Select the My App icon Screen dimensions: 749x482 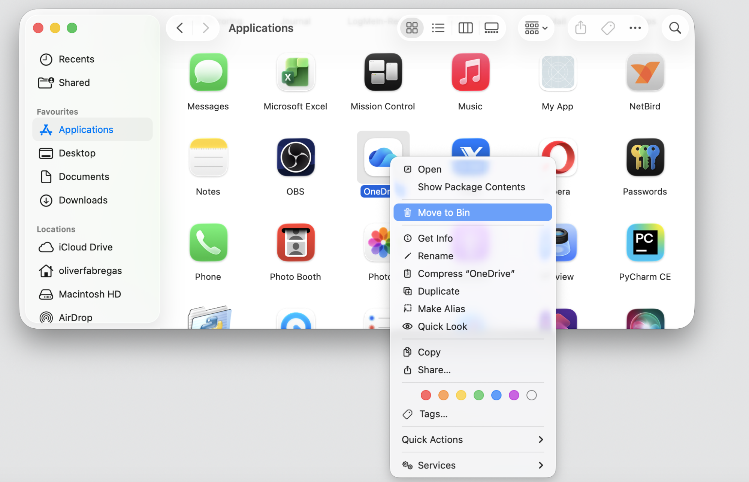coord(558,72)
